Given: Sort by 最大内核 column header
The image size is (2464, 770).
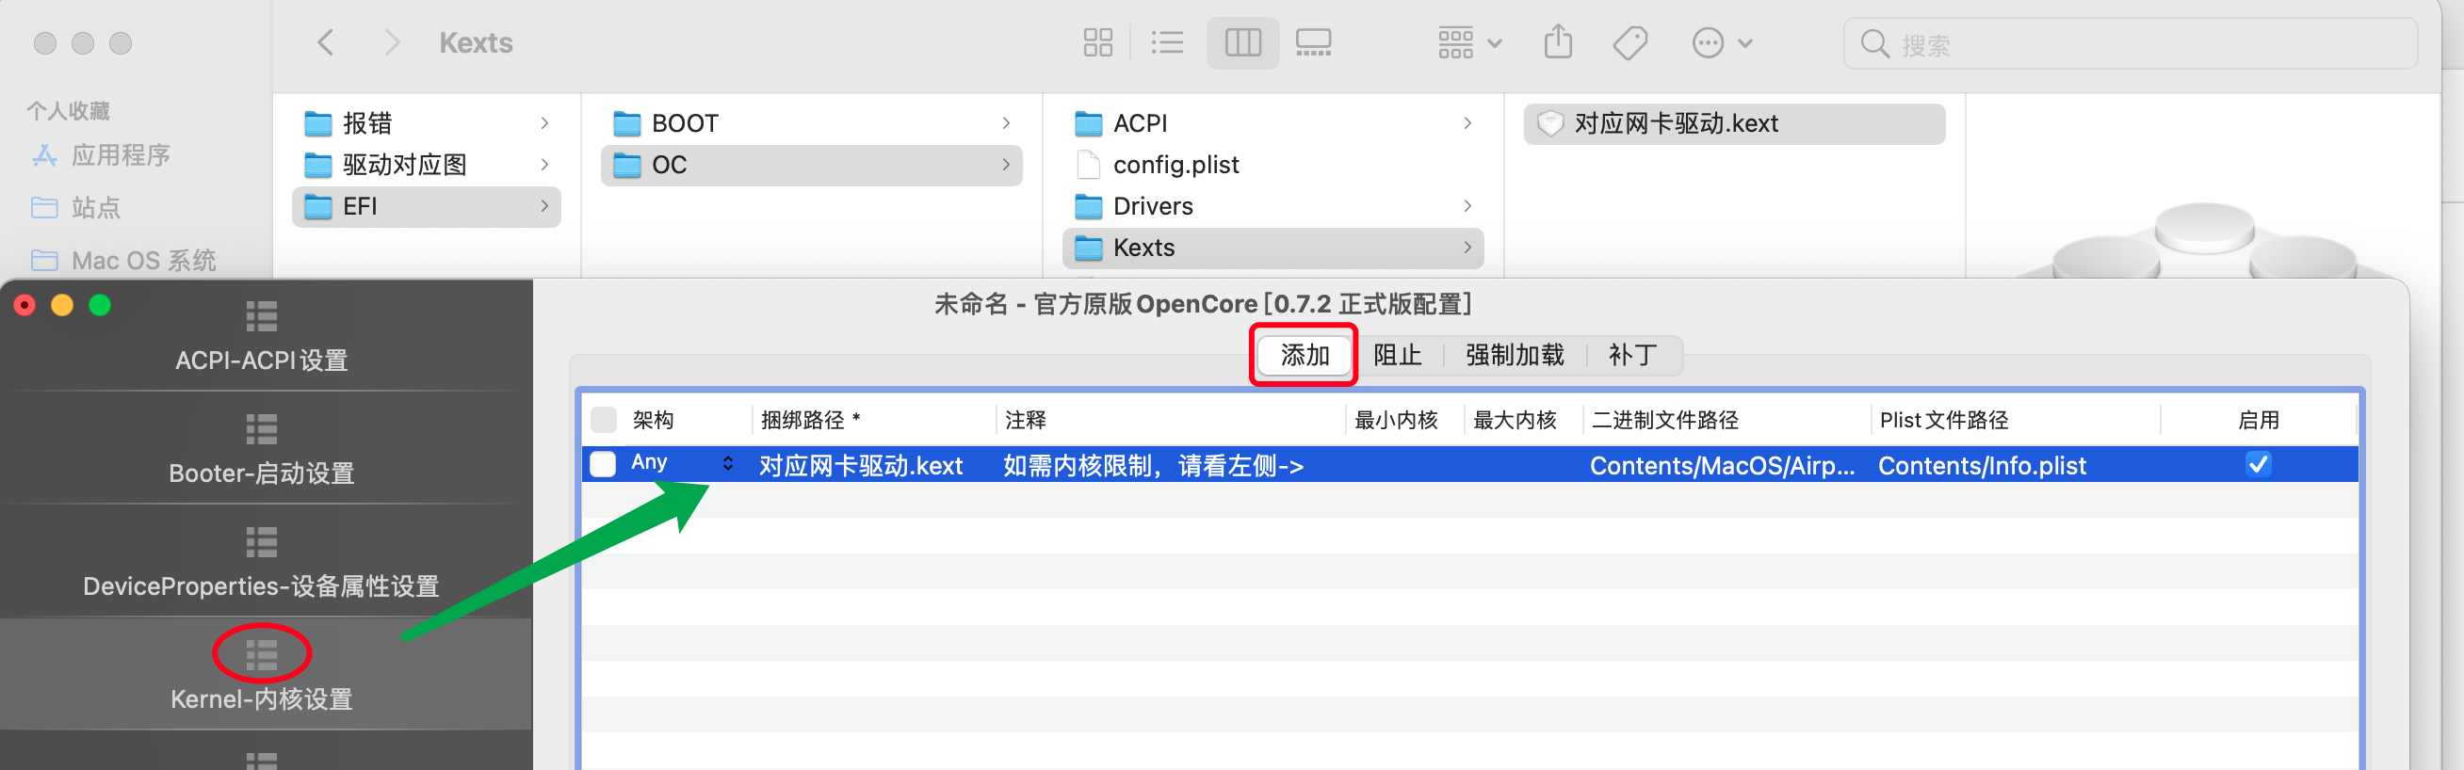Looking at the screenshot, I should pos(1515,420).
